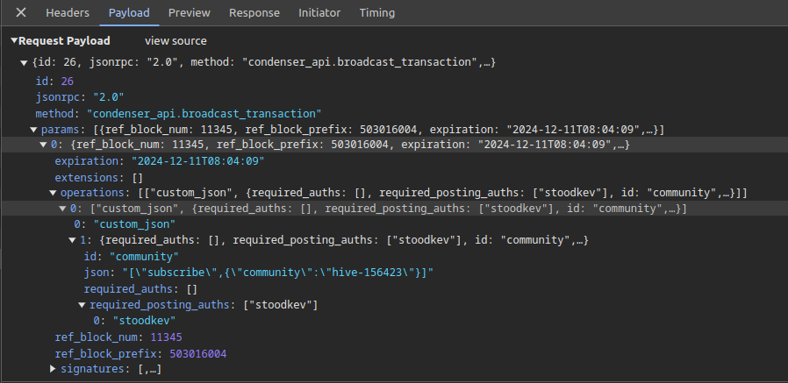Open the Initiator tab
Image resolution: width=788 pixels, height=383 pixels.
(319, 13)
